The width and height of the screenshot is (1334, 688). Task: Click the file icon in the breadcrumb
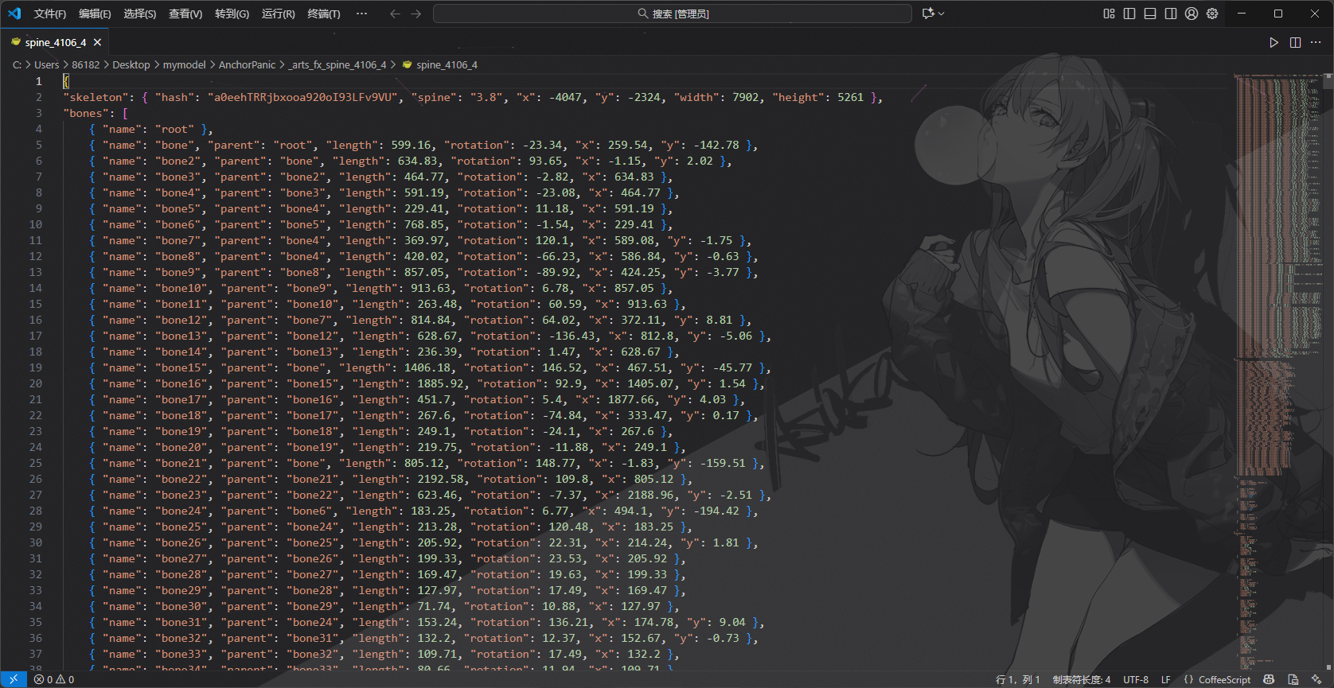[x=408, y=65]
